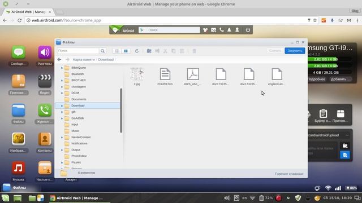Viewport: 362px width, 203px height.
Task: Expand the BibleQuote folder in tree
Action: (62, 68)
